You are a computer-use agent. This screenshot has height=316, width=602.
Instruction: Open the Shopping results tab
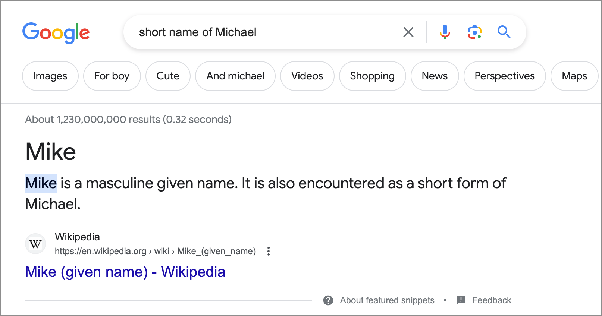click(372, 76)
